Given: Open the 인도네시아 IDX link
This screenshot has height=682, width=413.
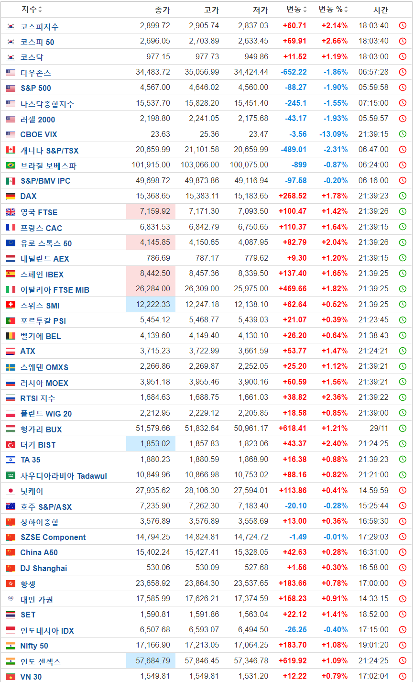Looking at the screenshot, I should tap(47, 631).
